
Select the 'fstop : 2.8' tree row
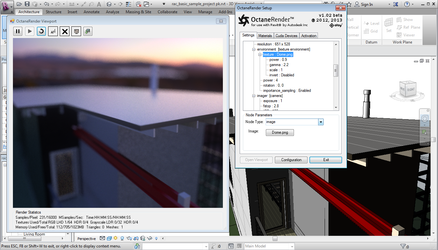(x=271, y=106)
